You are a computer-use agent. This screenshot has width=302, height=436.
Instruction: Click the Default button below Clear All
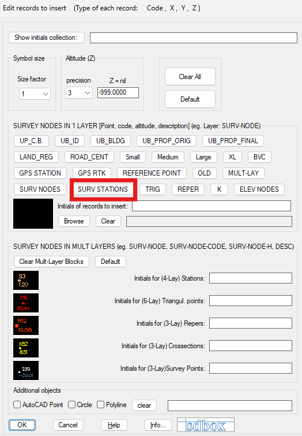(190, 99)
